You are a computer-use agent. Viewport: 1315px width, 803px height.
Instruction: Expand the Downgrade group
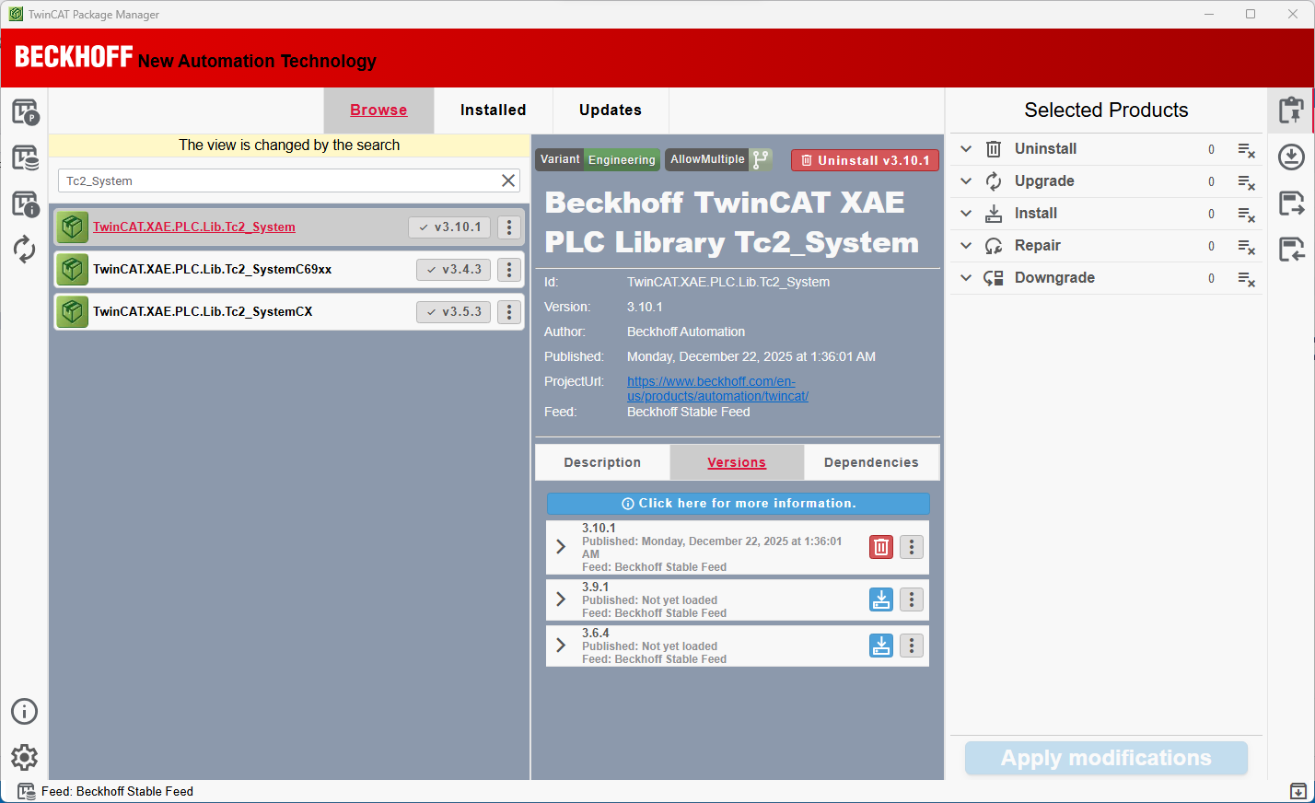coord(966,277)
